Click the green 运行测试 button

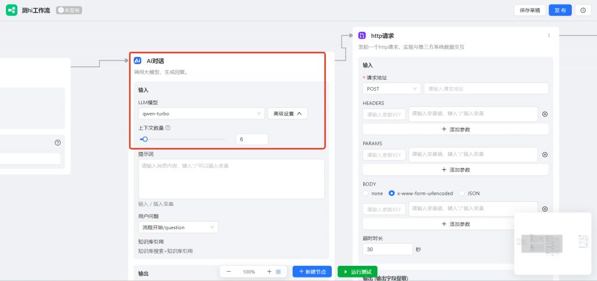click(357, 272)
